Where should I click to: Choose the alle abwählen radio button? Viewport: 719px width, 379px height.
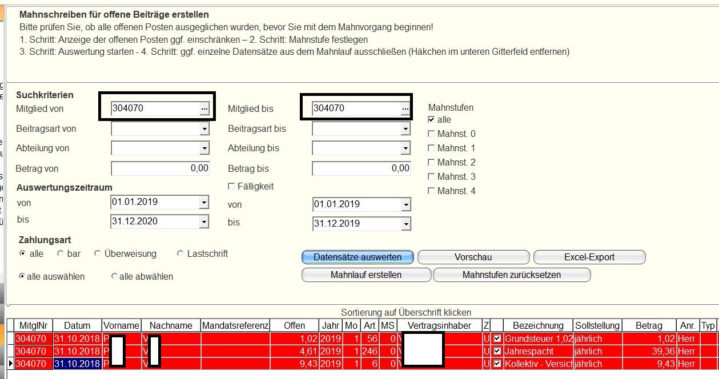tap(114, 276)
